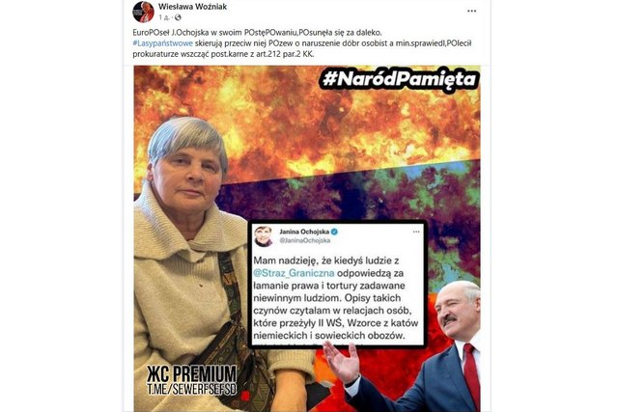Image resolution: width=618 pixels, height=412 pixels.
Task: Open the #Lasypaństwowe hashtag link
Action: pyautogui.click(x=163, y=42)
